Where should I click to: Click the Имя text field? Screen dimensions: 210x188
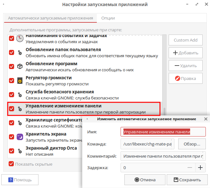point(163,132)
